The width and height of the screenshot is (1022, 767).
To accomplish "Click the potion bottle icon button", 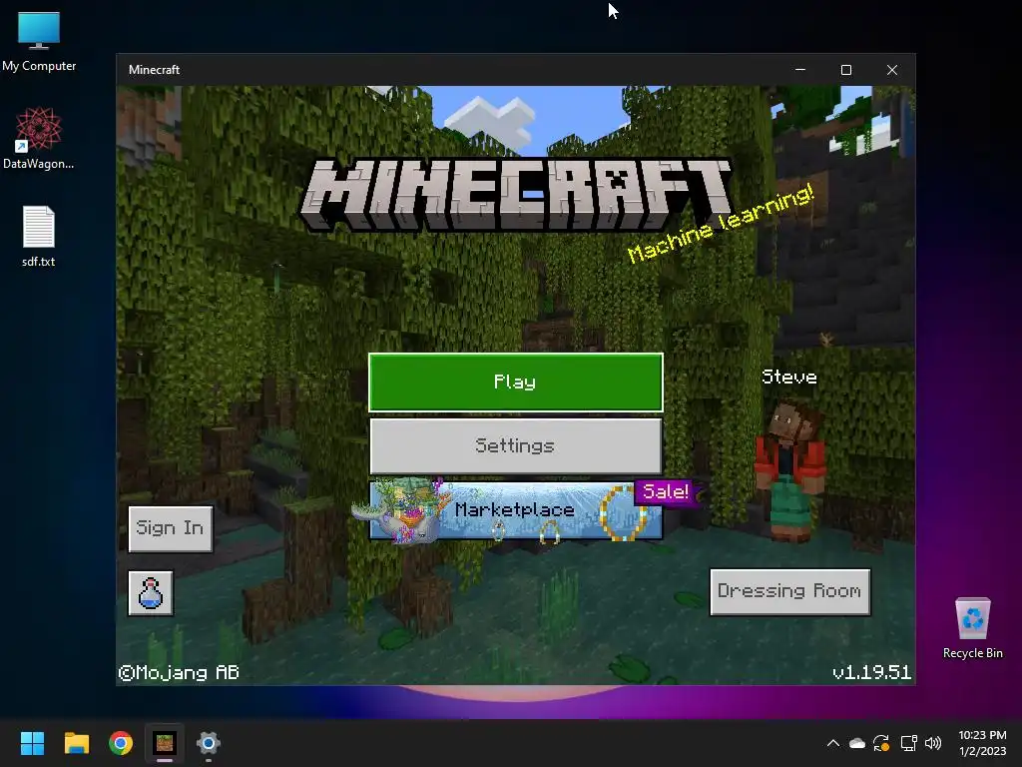I will 151,593.
